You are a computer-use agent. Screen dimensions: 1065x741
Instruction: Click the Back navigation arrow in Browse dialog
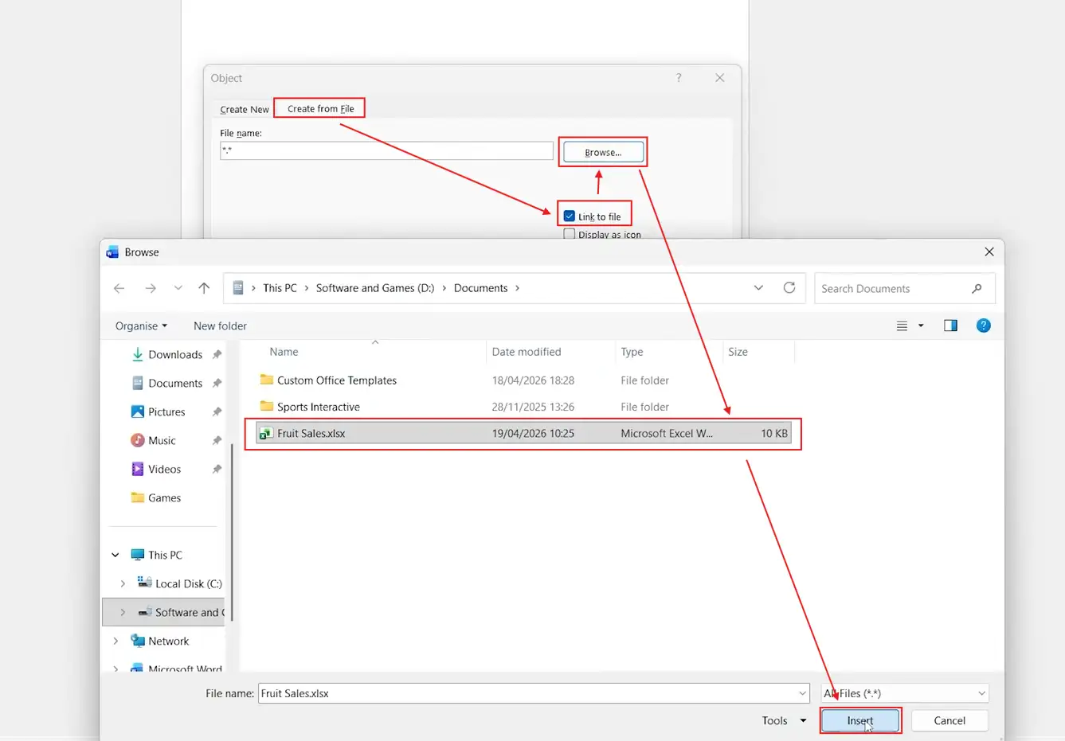point(119,288)
